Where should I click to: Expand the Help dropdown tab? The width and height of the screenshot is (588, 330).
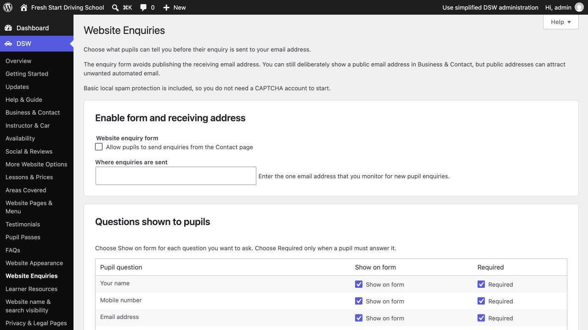pyautogui.click(x=560, y=22)
